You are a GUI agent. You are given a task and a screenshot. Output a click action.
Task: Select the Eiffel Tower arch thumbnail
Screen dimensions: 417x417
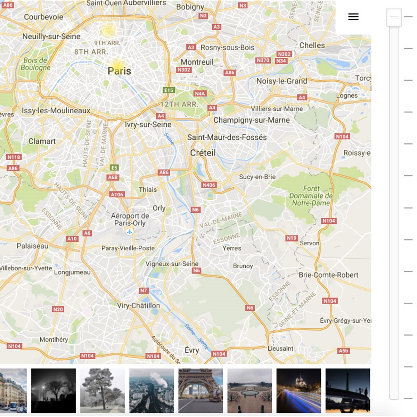[201, 391]
